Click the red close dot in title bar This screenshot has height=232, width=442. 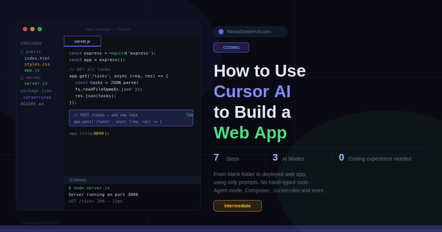(25, 29)
